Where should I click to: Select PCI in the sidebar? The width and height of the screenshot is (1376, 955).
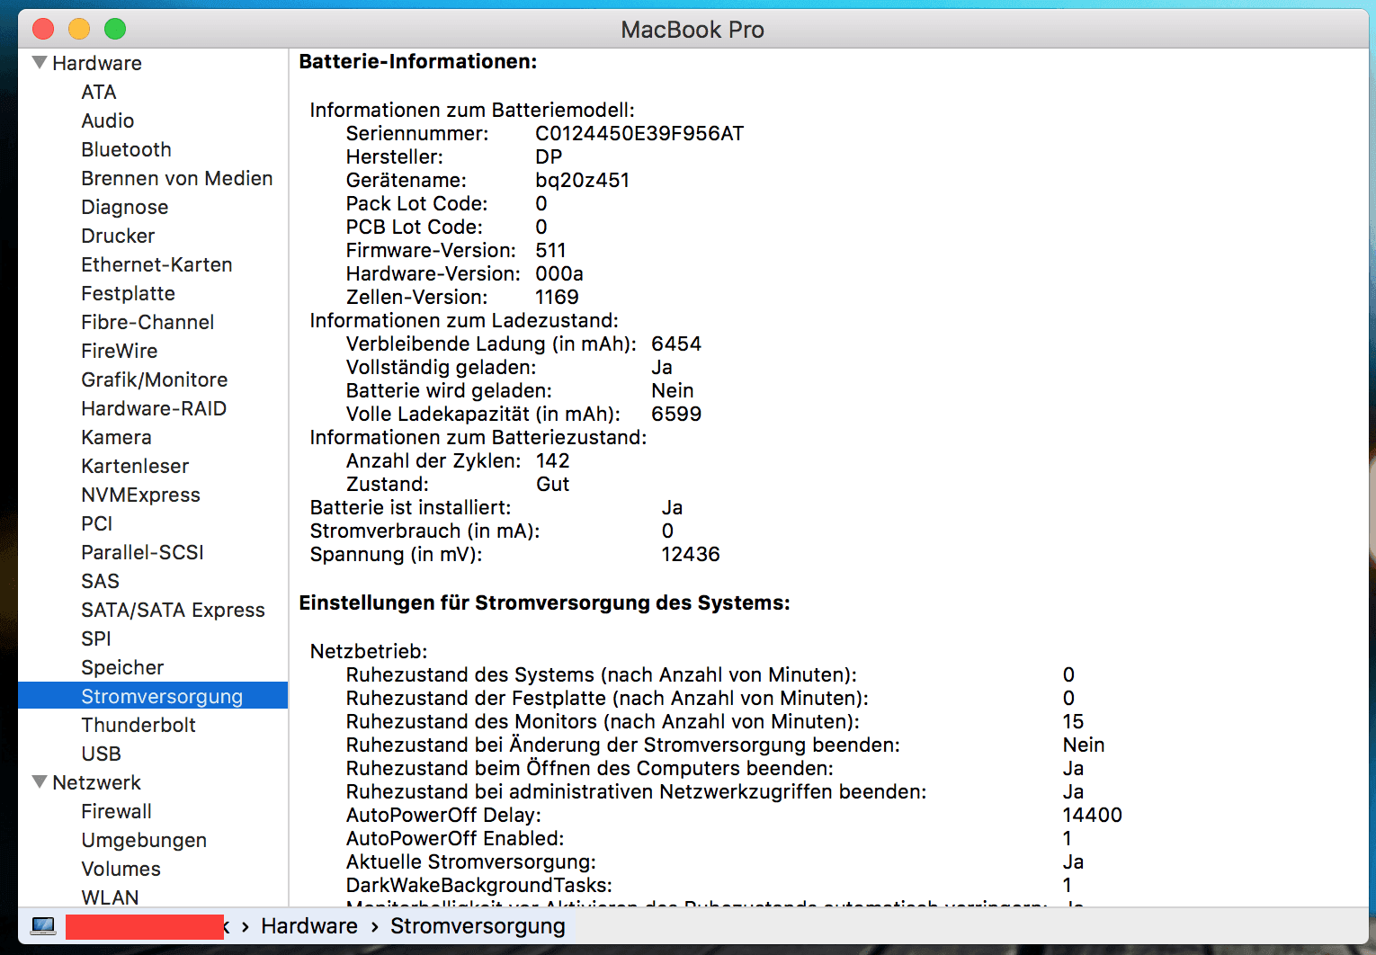pos(97,523)
